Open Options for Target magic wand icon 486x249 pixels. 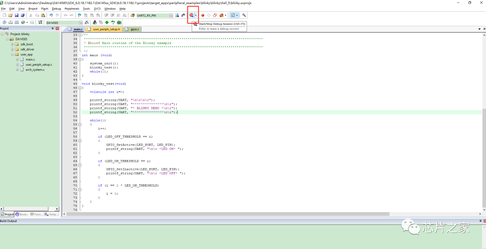pos(86,22)
